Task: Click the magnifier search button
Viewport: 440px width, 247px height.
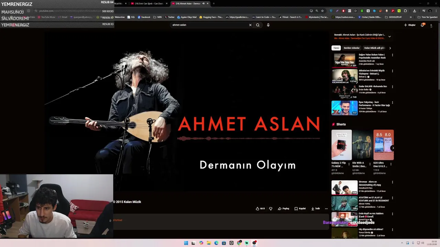Action: point(257,25)
